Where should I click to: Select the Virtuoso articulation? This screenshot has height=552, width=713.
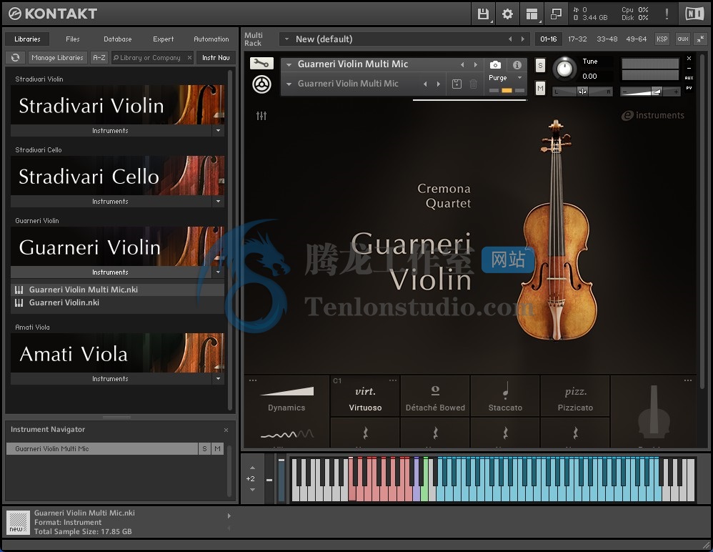[x=365, y=396]
